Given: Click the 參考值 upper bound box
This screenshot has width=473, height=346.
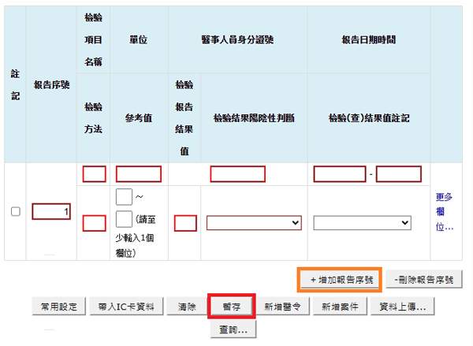Looking at the screenshot, I should 124,219.
